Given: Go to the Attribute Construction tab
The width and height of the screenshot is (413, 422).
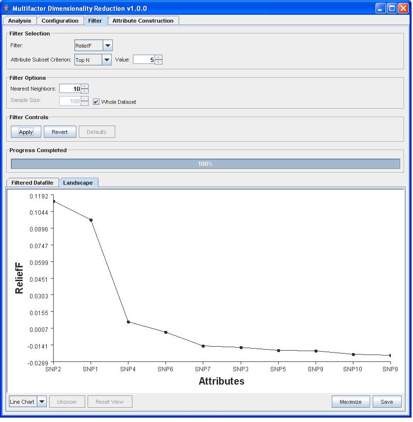Looking at the screenshot, I should pyautogui.click(x=143, y=21).
